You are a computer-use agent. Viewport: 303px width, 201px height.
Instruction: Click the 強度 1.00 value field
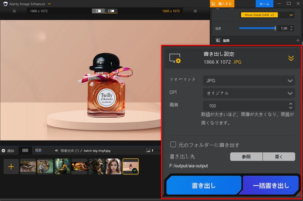coord(284,28)
